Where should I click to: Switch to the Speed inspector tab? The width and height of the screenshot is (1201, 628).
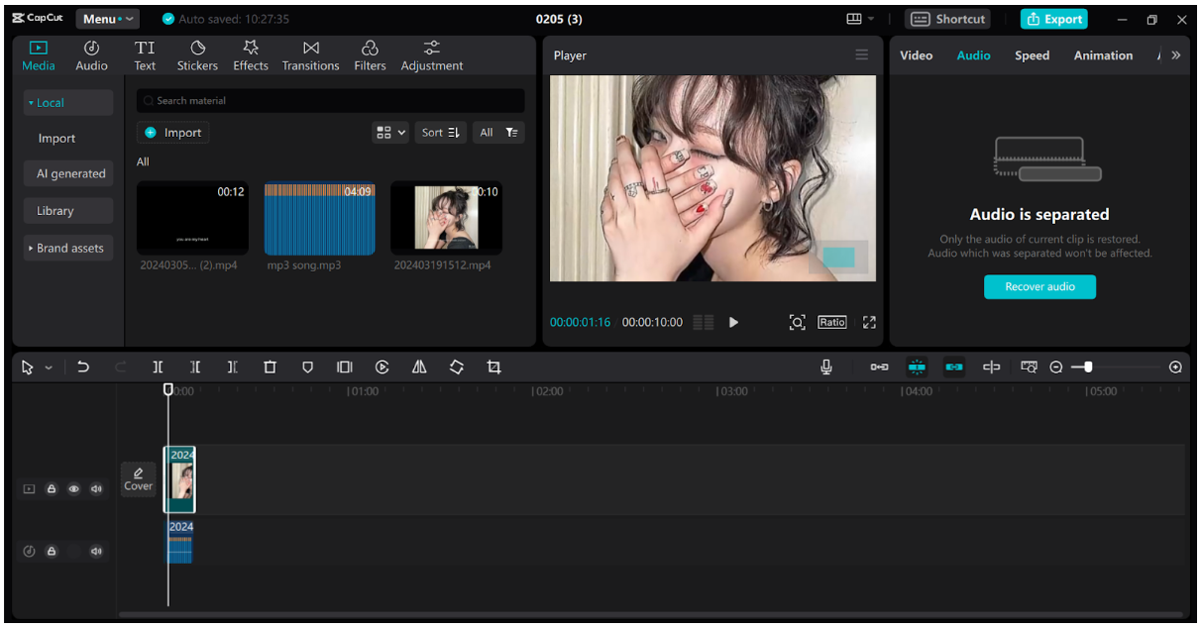(x=1032, y=55)
